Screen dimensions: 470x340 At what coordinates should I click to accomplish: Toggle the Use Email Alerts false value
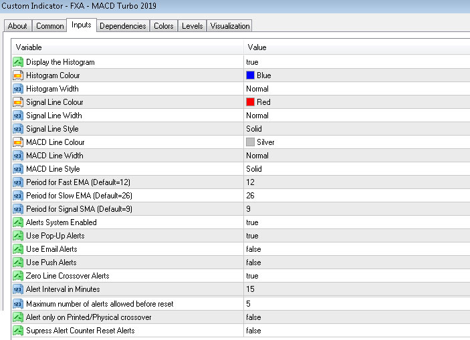pos(253,249)
